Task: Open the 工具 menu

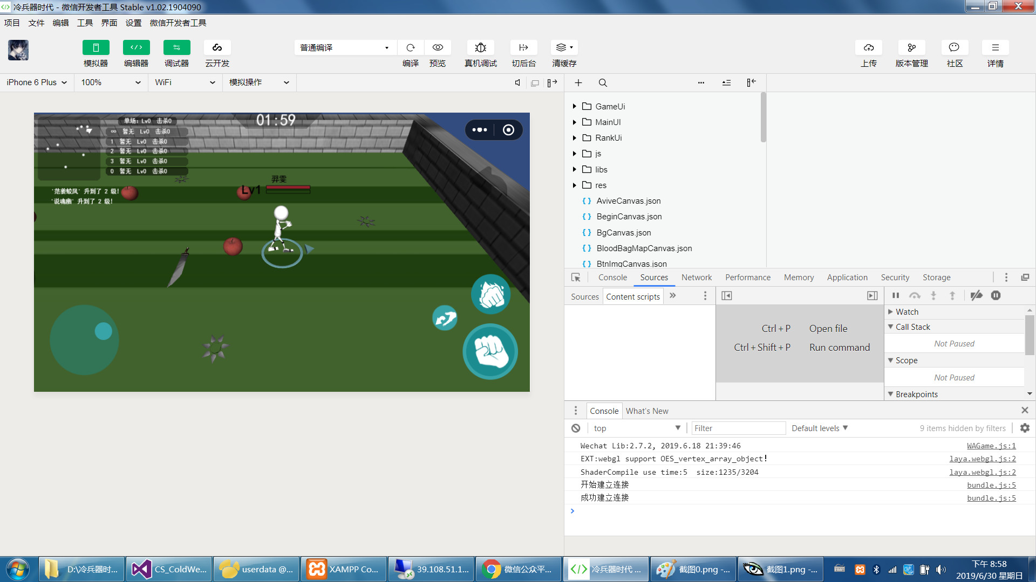Action: click(x=85, y=23)
